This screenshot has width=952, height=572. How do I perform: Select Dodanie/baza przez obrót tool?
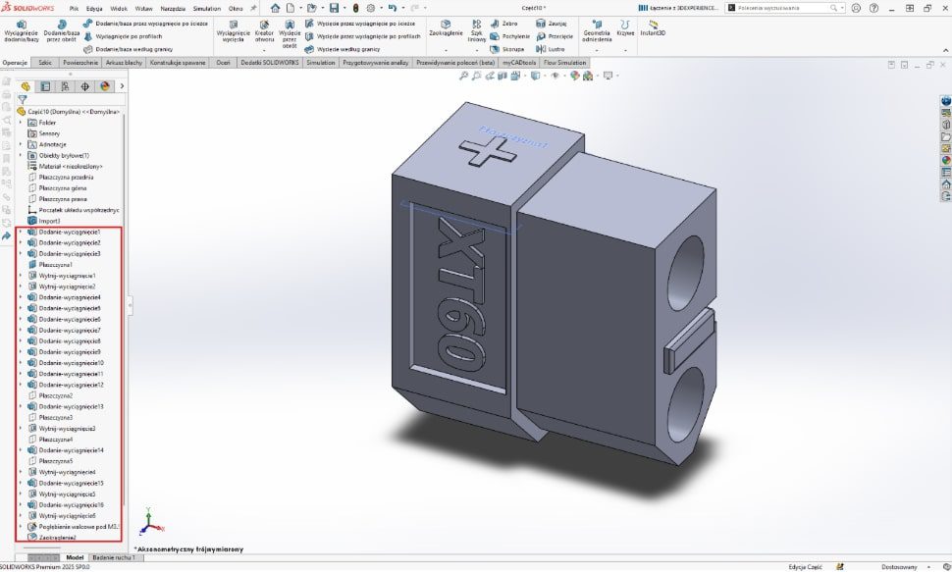coord(61,31)
